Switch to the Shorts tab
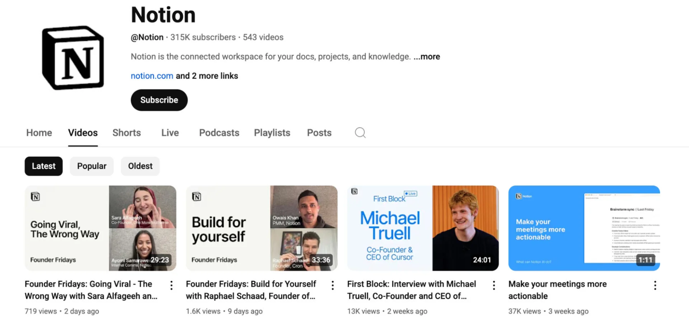Screen dimensions: 689x326 (x=126, y=132)
